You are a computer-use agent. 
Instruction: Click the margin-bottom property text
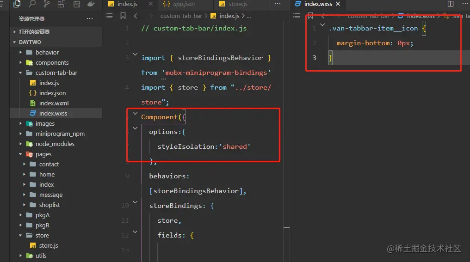[x=364, y=43]
